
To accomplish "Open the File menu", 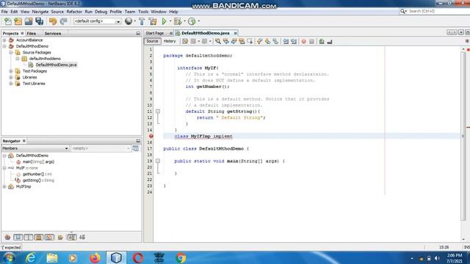I will tap(4, 12).
